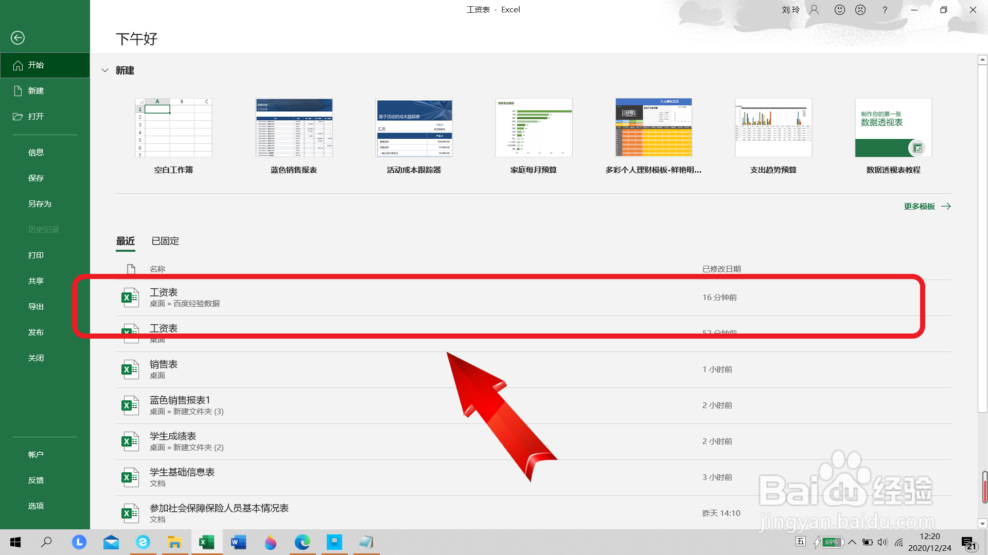Open the 开始 home page item
Viewport: 988px width, 555px height.
point(45,65)
